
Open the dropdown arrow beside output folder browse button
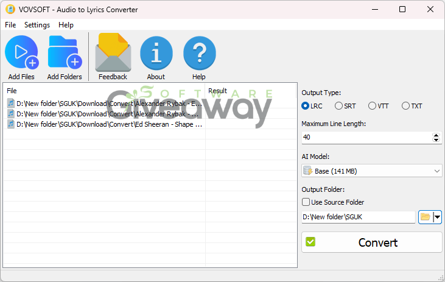(x=437, y=217)
